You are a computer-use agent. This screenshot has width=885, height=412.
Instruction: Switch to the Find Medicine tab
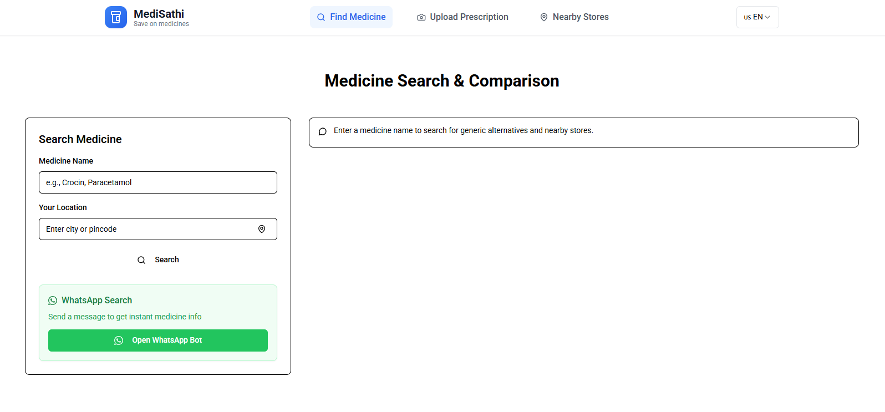click(351, 17)
